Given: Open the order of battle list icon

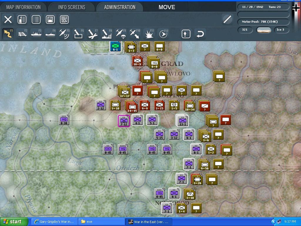Looking at the screenshot, I should point(36,19).
